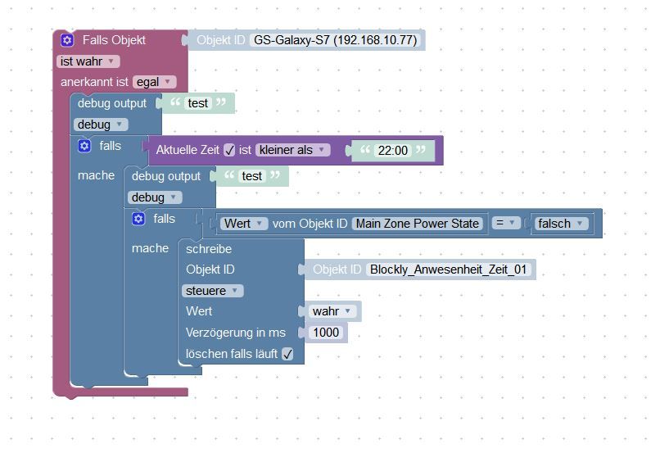The width and height of the screenshot is (651, 453).
Task: Select object ID Main Zone Power State
Action: pos(418,224)
